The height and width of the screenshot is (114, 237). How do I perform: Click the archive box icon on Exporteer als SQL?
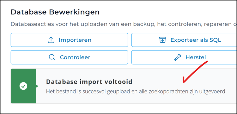click(162, 40)
